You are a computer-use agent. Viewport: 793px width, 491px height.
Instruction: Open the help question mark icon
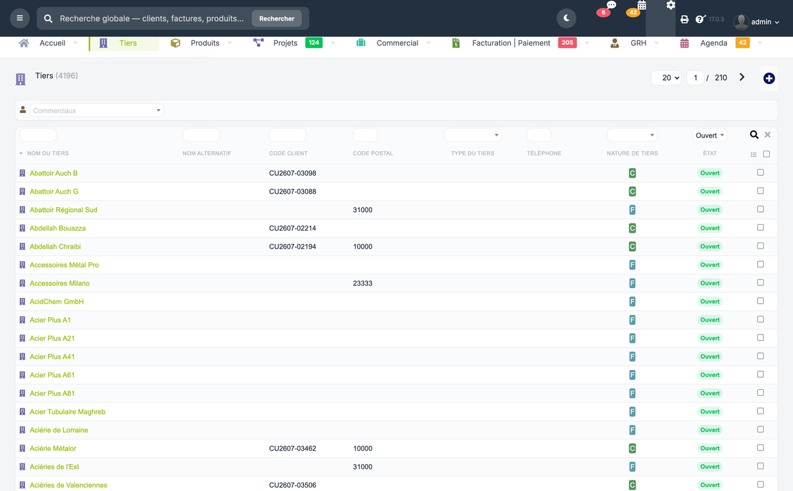pos(700,19)
